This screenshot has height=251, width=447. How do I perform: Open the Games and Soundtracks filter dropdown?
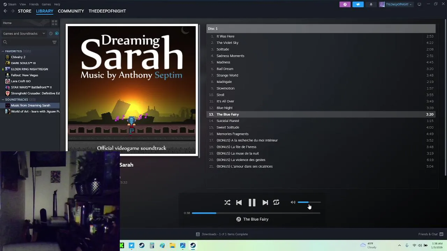pos(24,33)
